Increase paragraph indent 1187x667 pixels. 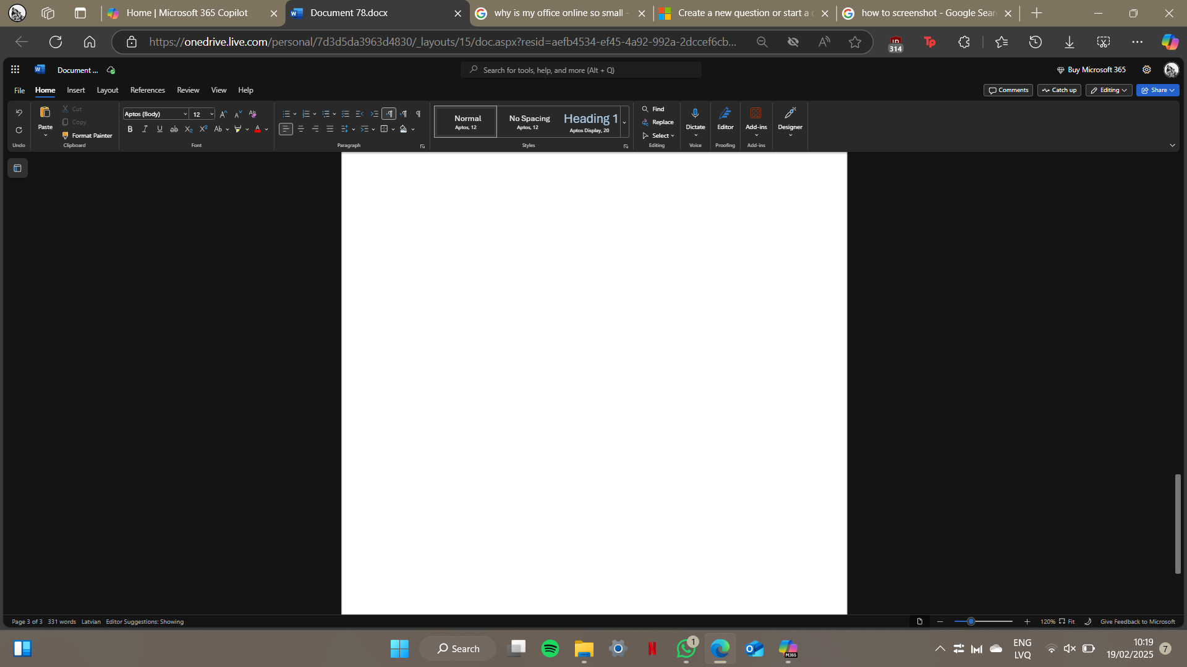click(374, 114)
